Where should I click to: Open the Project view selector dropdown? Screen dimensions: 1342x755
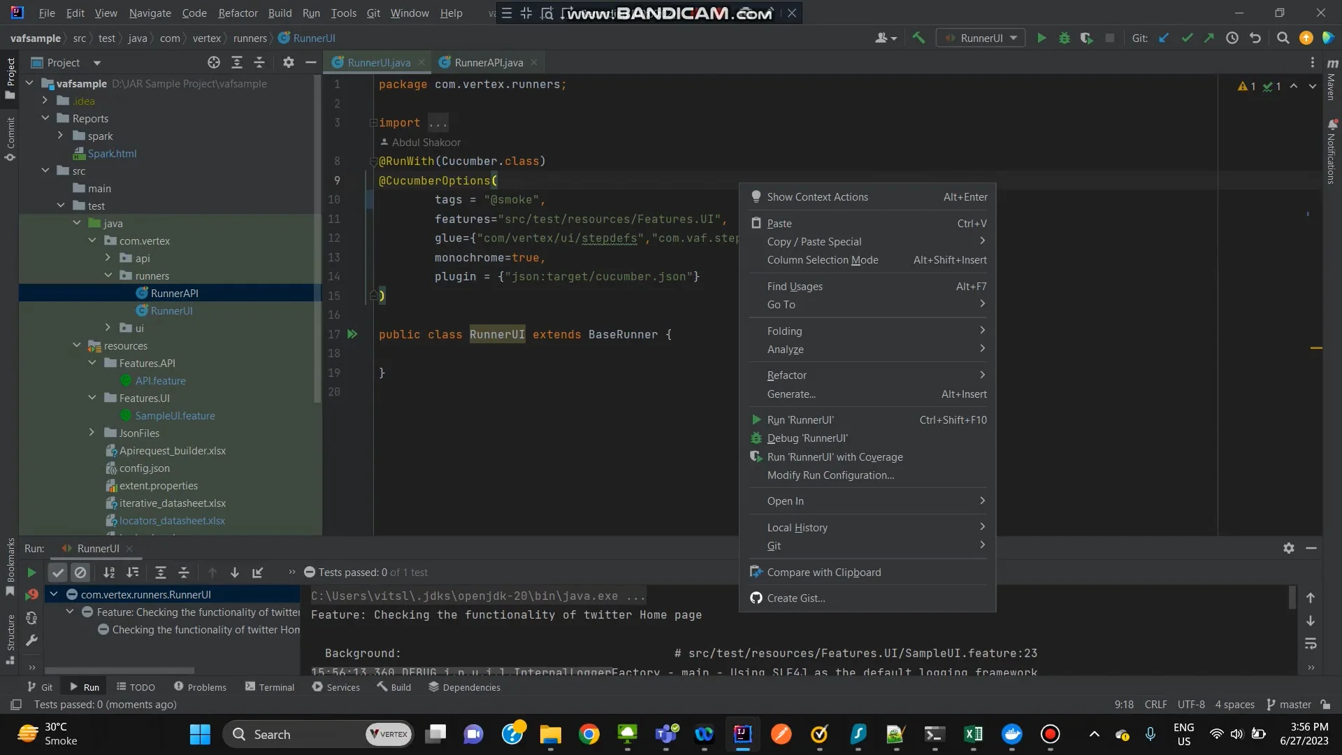pos(66,63)
